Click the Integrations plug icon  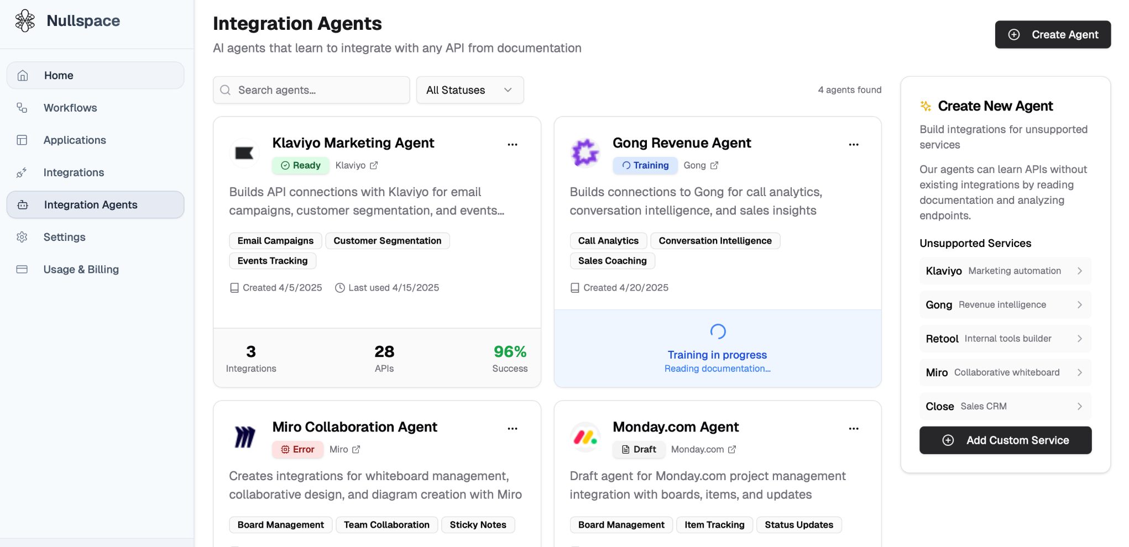click(22, 172)
